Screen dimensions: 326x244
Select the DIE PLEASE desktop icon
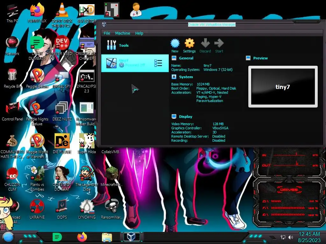click(62, 144)
